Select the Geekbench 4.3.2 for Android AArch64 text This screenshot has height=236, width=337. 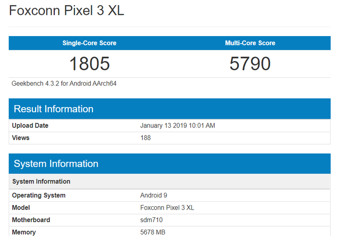pos(64,84)
